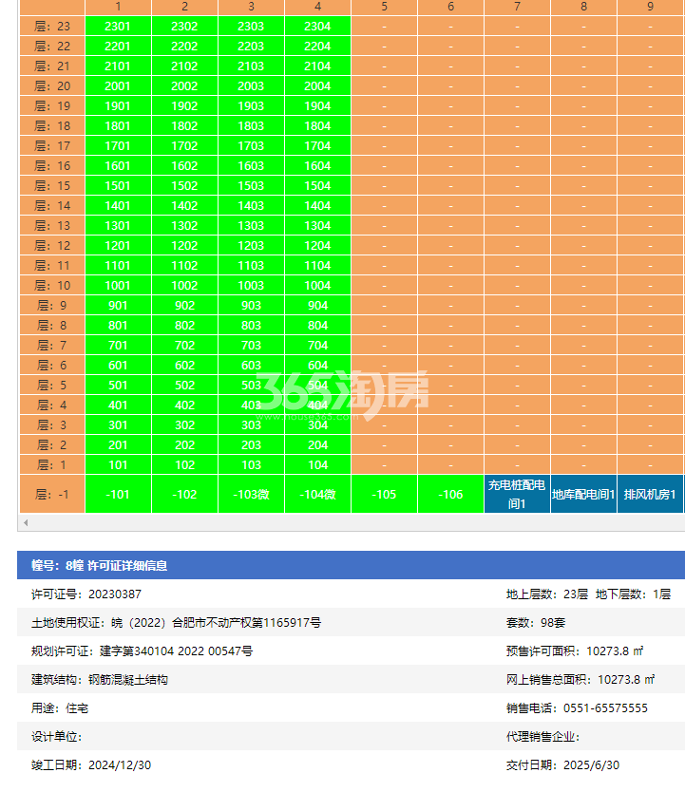Choose unit 1204 cell
The width and height of the screenshot is (685, 792).
click(317, 246)
